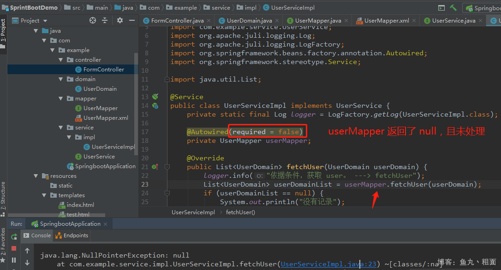The height and width of the screenshot is (270, 501).
Task: Rerun the application with the green rerun icon
Action: [x=14, y=237]
